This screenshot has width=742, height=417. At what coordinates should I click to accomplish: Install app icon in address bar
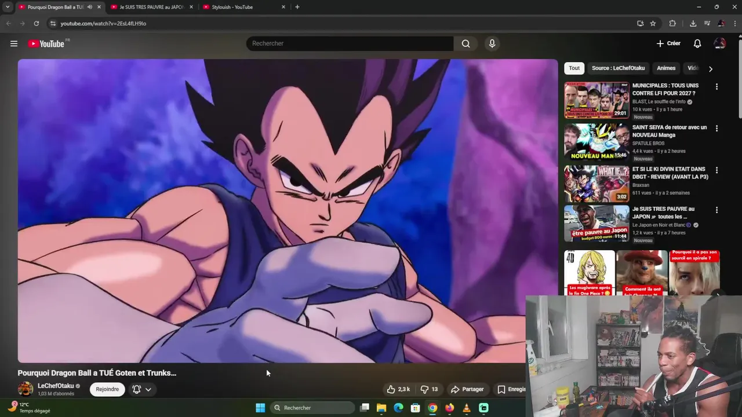640,23
